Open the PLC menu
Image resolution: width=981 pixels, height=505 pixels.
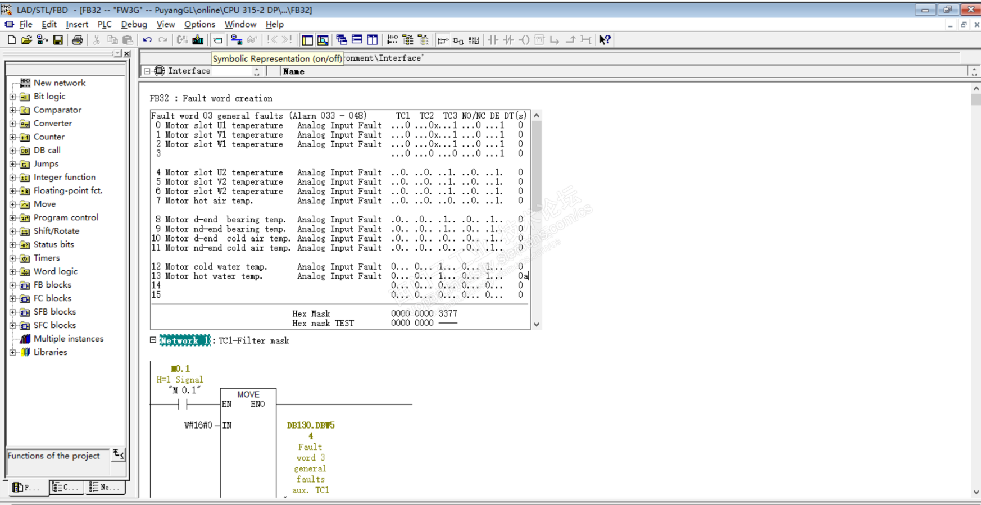(104, 24)
